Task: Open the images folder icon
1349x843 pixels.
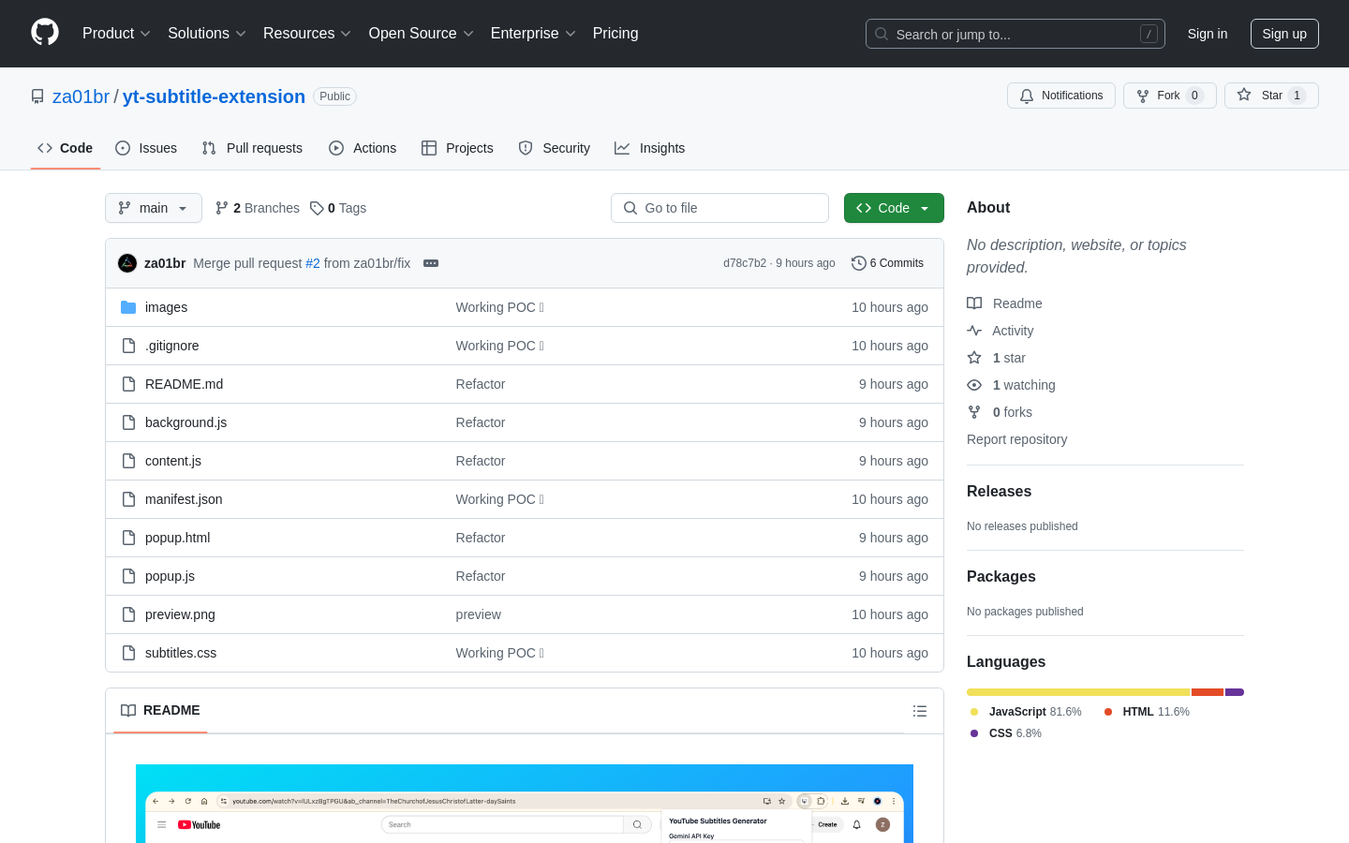Action: pyautogui.click(x=128, y=307)
